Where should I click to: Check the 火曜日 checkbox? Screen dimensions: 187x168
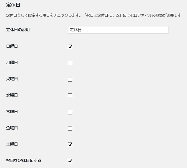70,79
